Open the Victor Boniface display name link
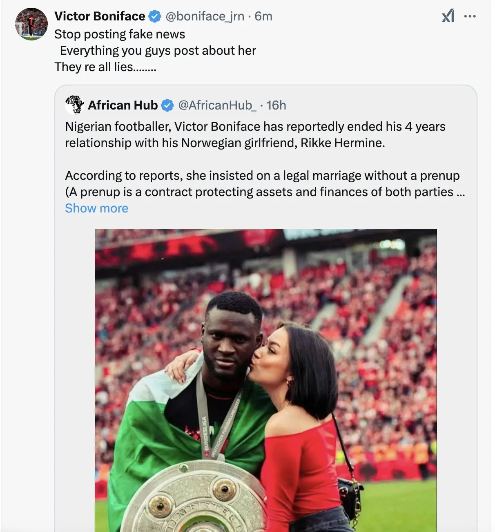Viewport: 495px width, 532px height. [x=100, y=16]
